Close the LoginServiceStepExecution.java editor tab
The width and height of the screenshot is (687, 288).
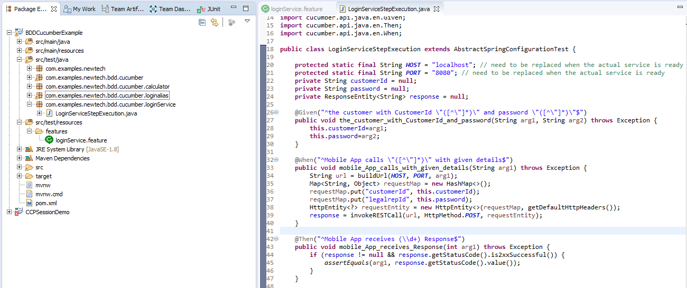(x=435, y=9)
